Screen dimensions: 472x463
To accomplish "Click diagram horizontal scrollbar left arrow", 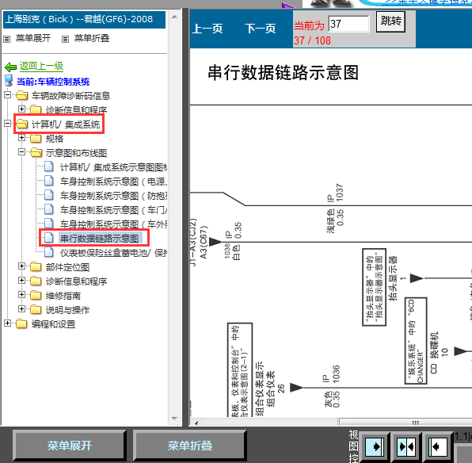I will 196,423.
